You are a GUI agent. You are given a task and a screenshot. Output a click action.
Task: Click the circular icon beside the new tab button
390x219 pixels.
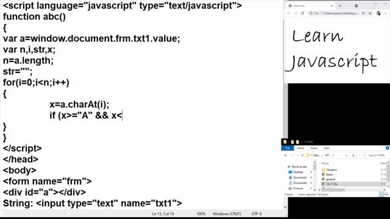356,5
